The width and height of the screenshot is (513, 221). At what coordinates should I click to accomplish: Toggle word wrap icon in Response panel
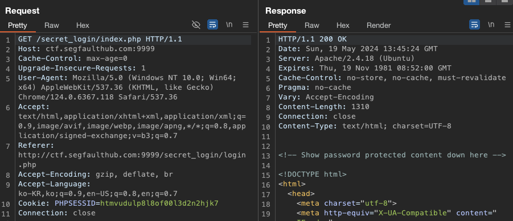[x=474, y=25]
